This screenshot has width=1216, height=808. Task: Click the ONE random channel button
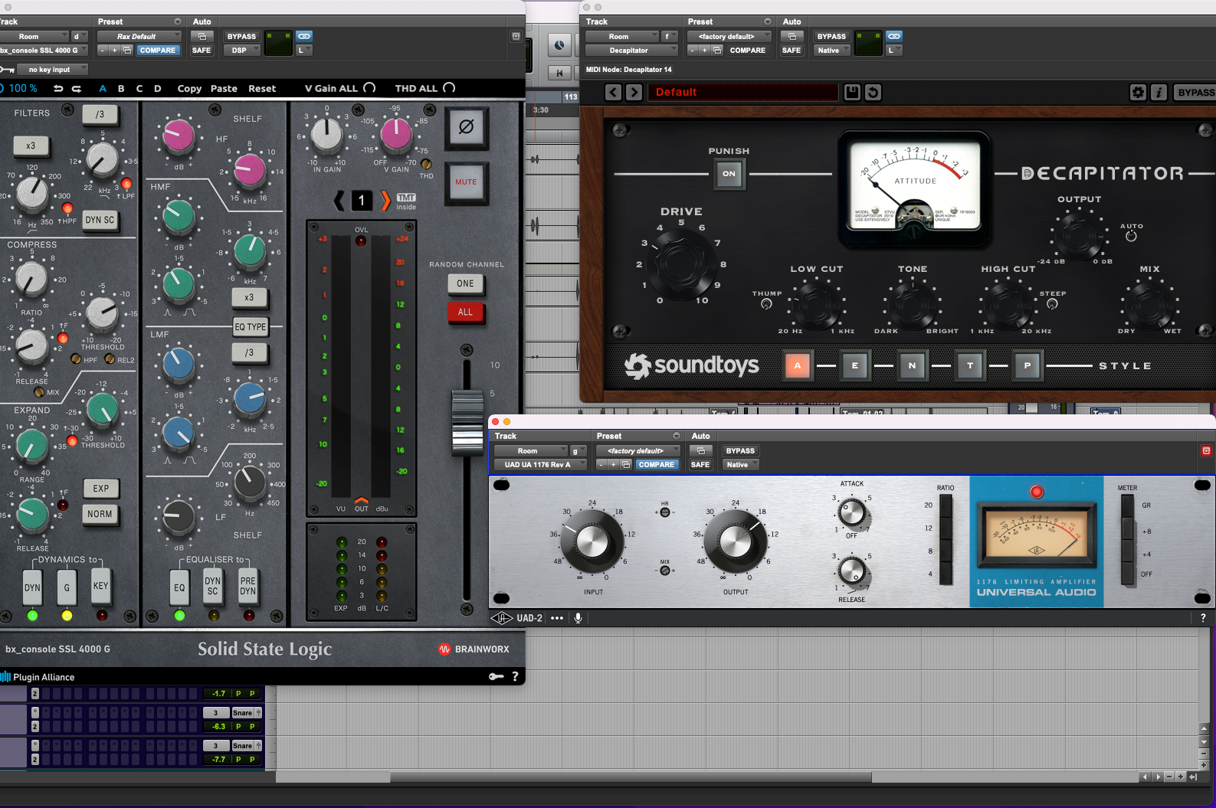pos(465,283)
